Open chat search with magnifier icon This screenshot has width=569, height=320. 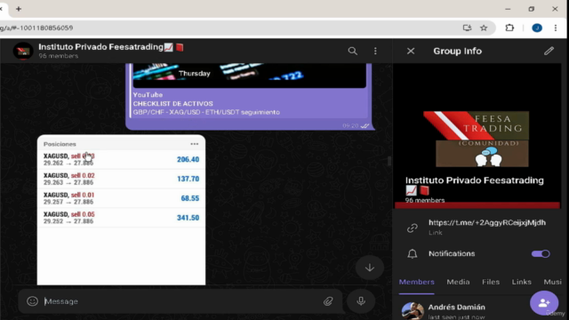pyautogui.click(x=352, y=52)
